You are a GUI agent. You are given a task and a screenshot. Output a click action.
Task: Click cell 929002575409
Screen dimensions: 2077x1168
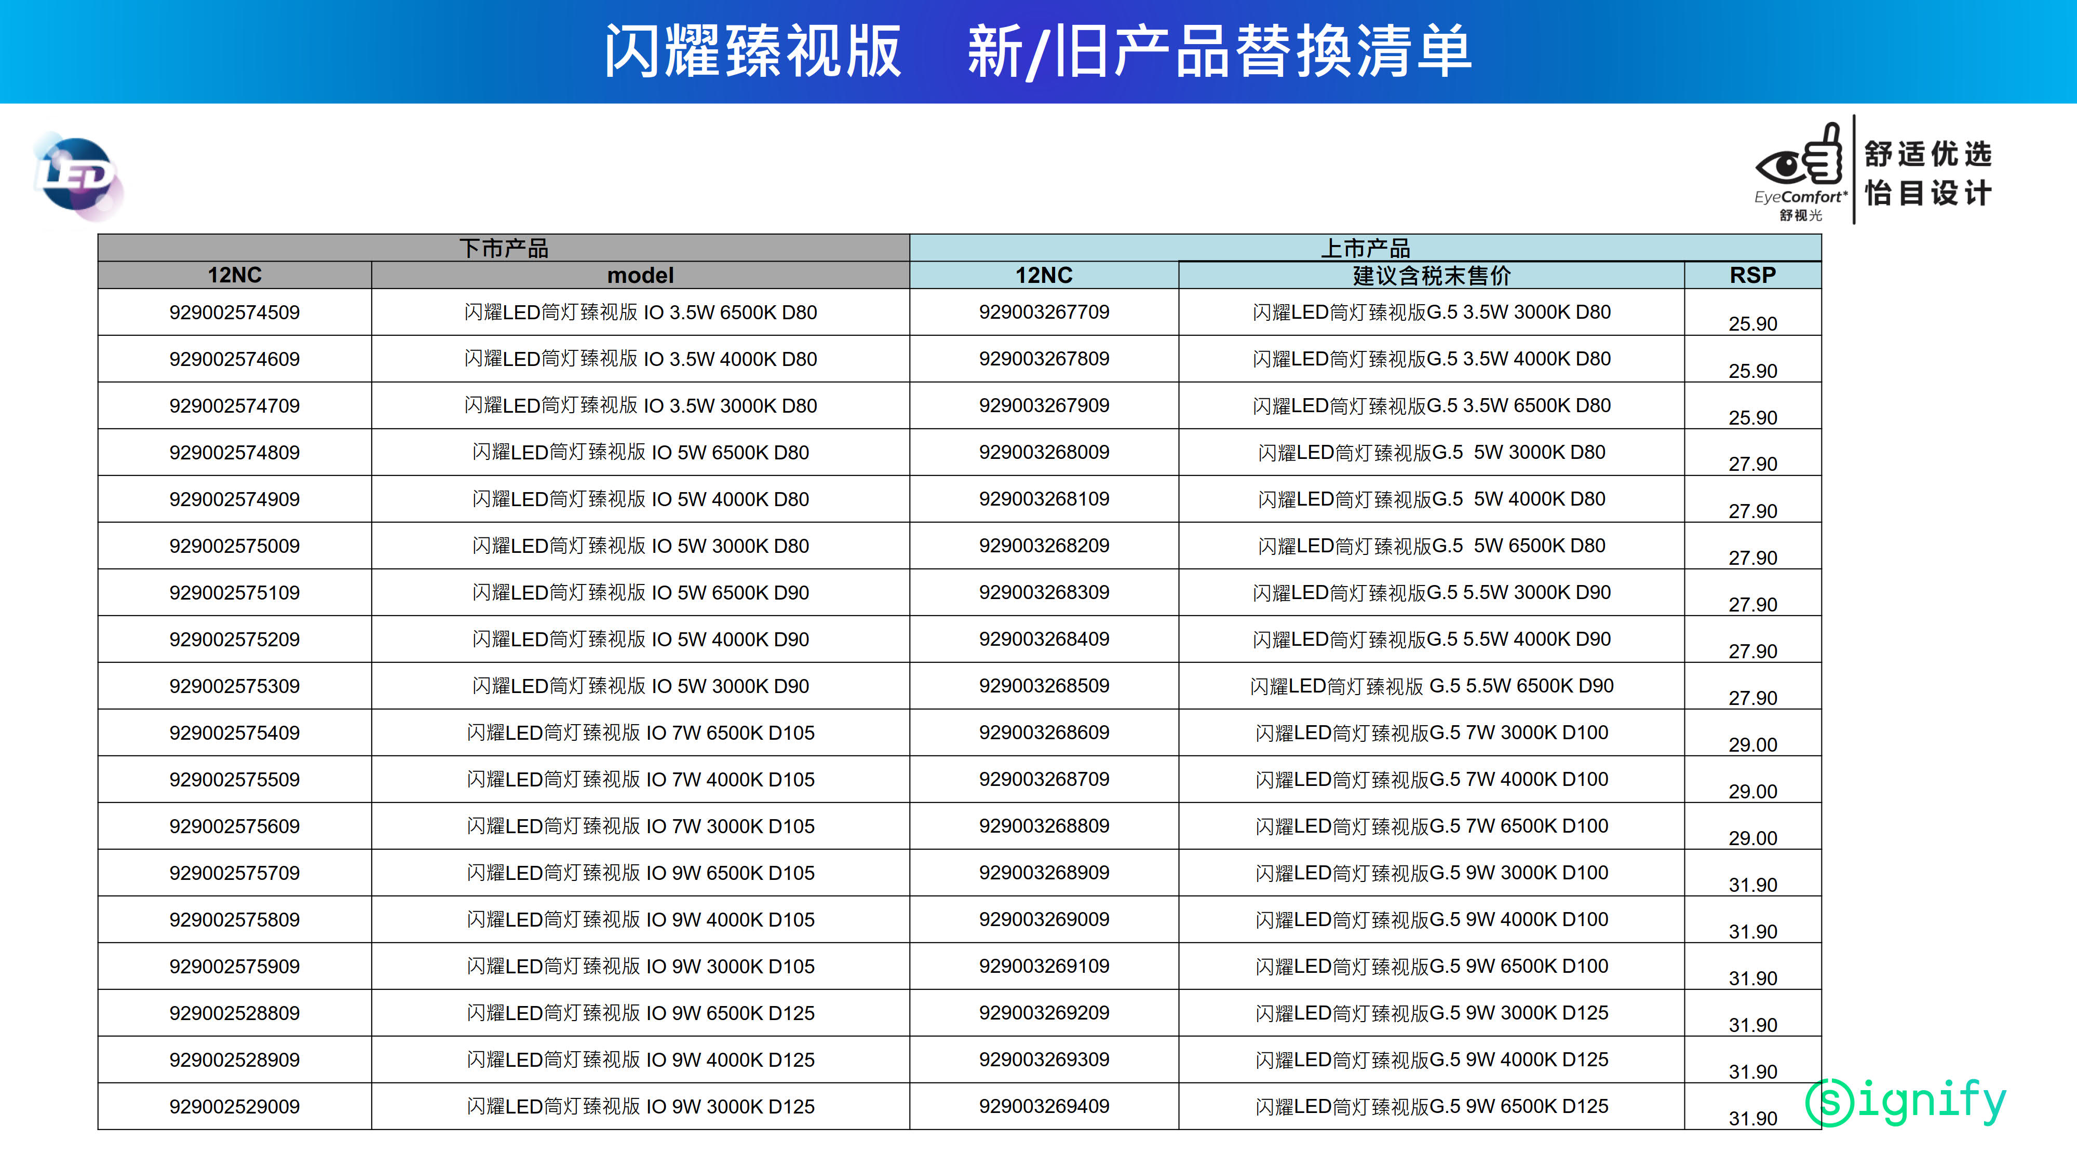click(235, 734)
